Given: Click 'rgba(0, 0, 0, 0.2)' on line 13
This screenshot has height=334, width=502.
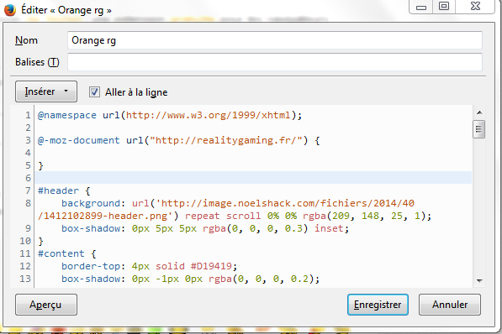Looking at the screenshot, I should coord(262,279).
